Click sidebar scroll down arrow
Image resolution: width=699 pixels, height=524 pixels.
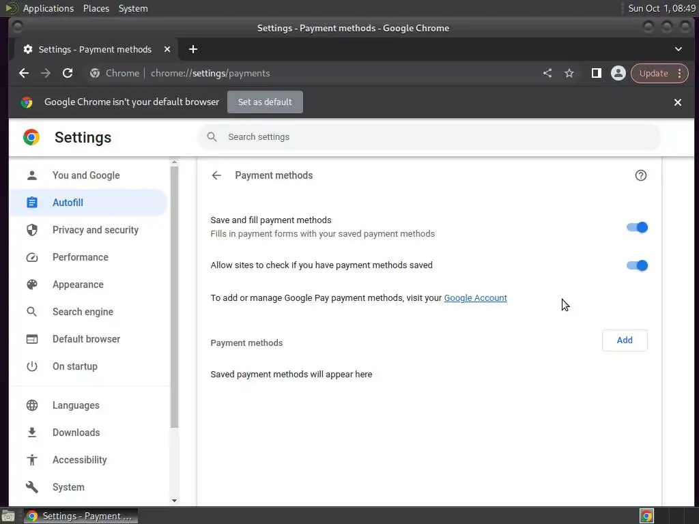coord(174,500)
